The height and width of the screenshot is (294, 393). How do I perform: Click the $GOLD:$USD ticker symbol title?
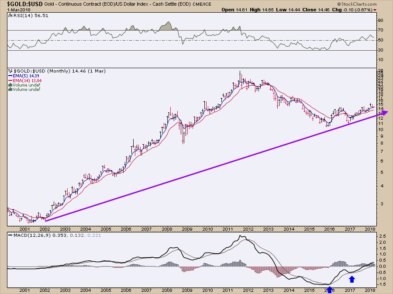[25, 4]
